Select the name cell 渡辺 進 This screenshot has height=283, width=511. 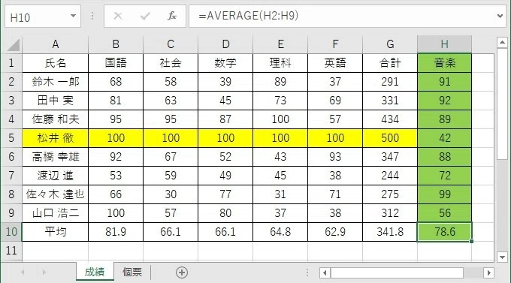pos(55,176)
